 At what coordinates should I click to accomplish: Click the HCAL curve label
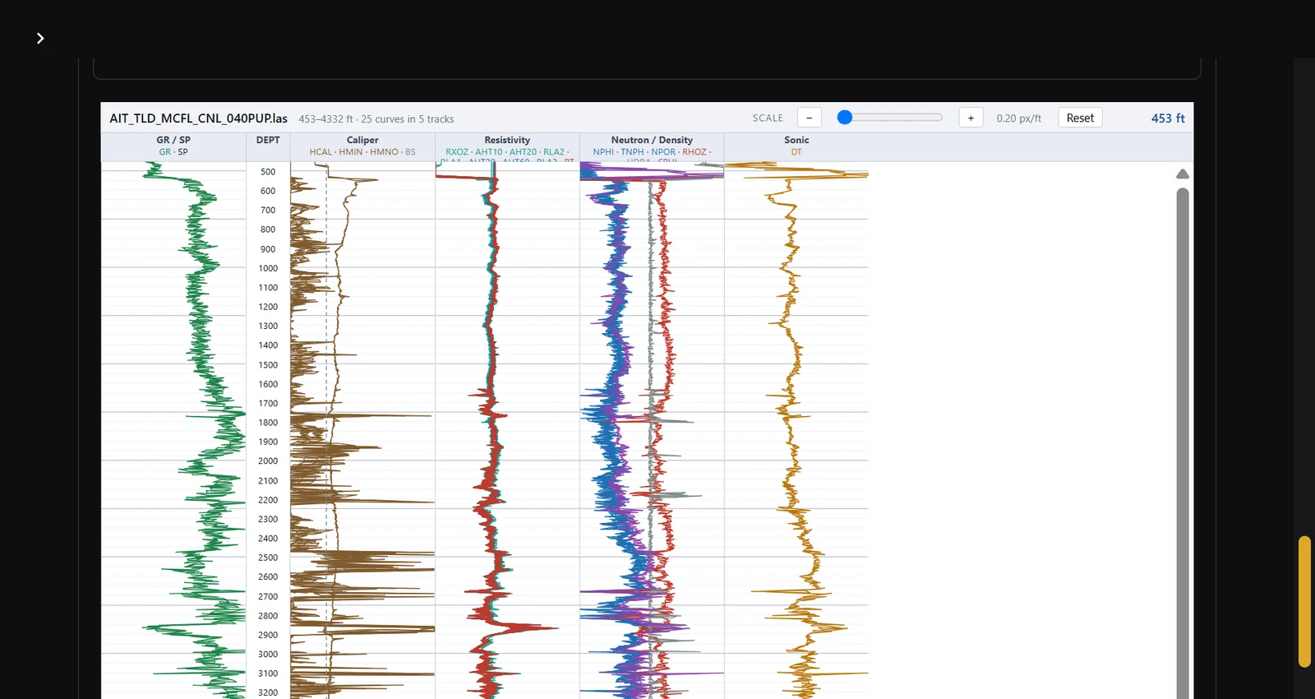click(x=321, y=152)
